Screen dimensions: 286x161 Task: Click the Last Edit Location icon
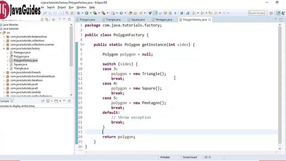pos(210,13)
